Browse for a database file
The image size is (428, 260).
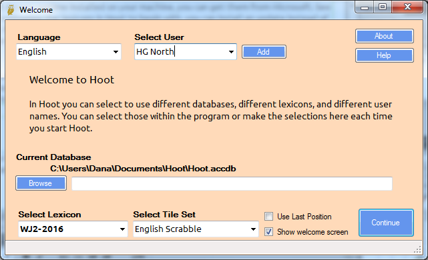pos(41,183)
